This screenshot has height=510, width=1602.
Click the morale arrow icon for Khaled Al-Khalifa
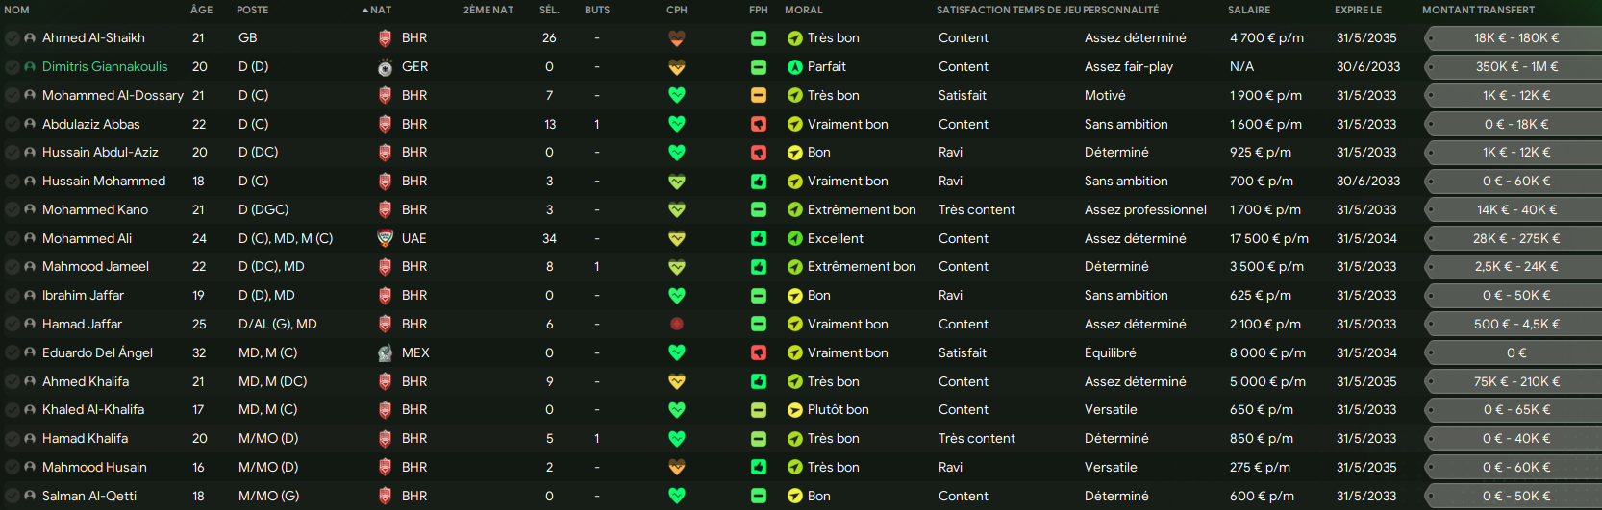coord(795,410)
